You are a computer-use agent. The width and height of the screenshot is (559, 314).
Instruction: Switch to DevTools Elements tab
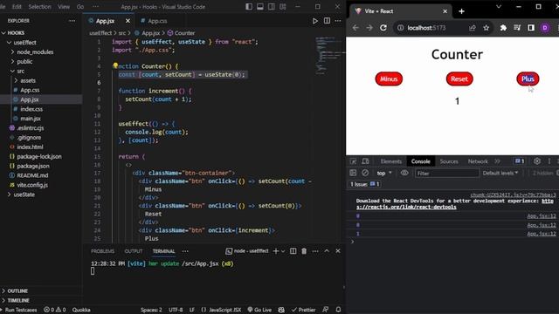390,161
